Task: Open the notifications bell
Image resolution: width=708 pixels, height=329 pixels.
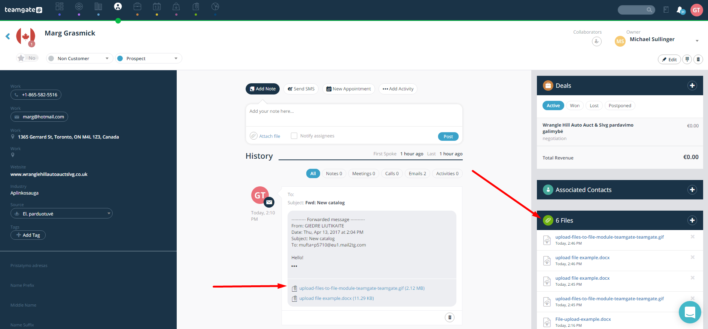Action: click(680, 10)
